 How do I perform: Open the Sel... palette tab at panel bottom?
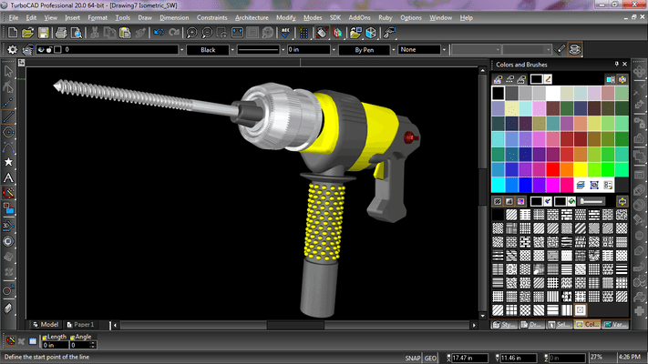pyautogui.click(x=560, y=324)
